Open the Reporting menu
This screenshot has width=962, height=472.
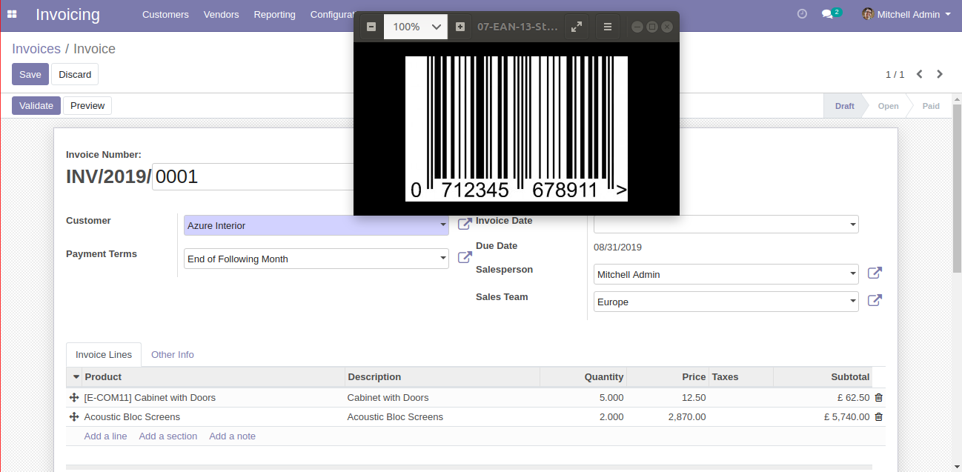click(x=274, y=14)
